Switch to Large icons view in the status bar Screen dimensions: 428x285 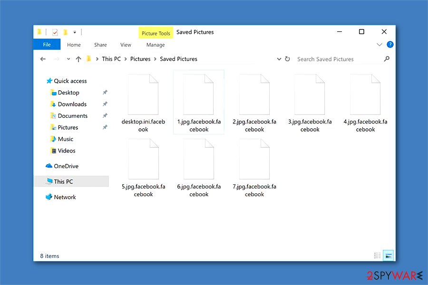pyautogui.click(x=388, y=256)
